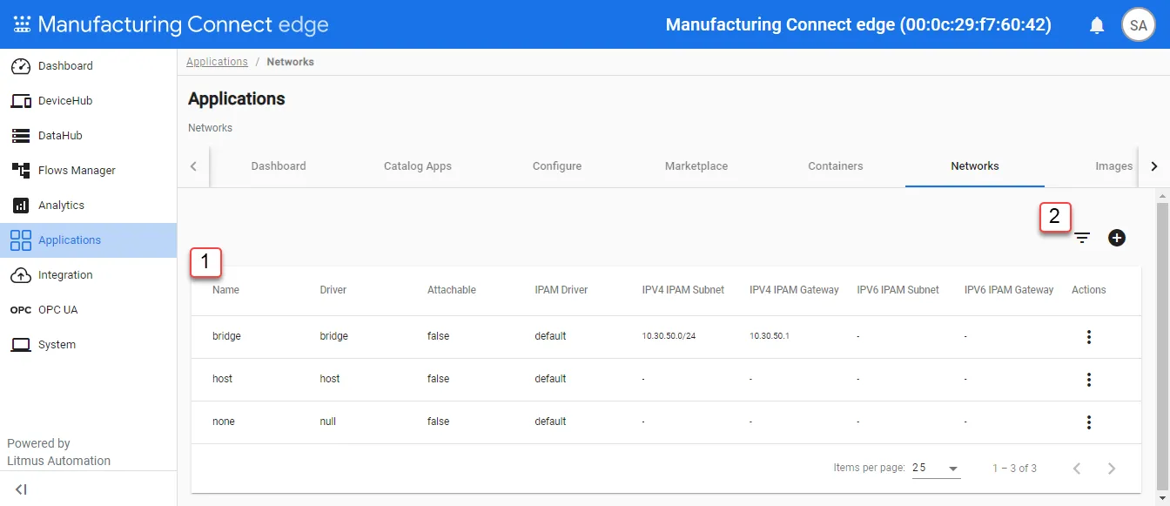The image size is (1170, 506).
Task: Switch to the Catalog Apps tab
Action: tap(418, 166)
